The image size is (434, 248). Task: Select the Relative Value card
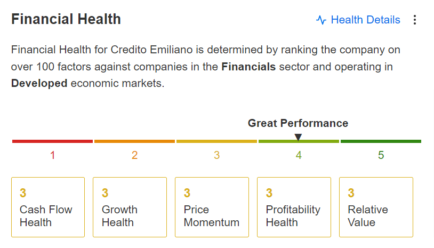(x=376, y=207)
